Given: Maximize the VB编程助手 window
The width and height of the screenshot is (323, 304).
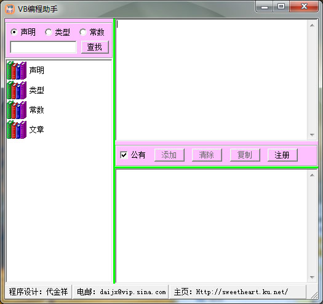Looking at the screenshot, I should tap(281, 7).
